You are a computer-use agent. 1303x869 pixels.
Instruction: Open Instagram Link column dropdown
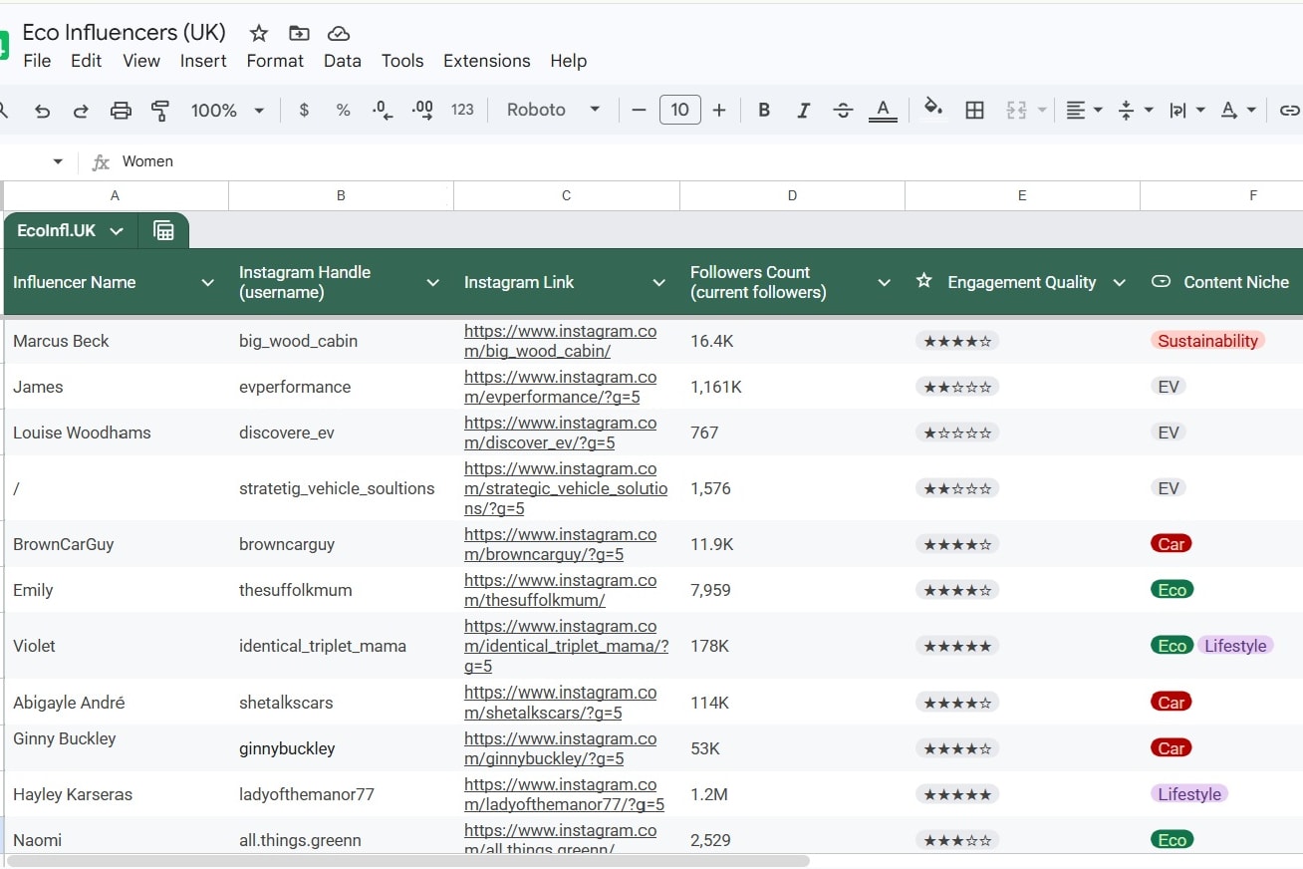[658, 283]
